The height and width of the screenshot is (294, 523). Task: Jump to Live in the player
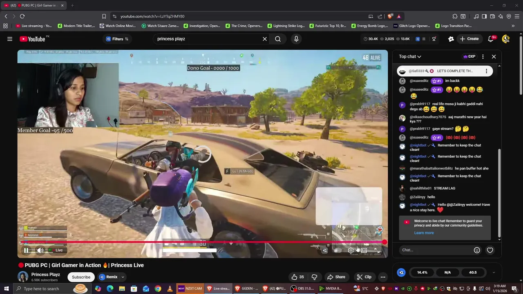57,250
